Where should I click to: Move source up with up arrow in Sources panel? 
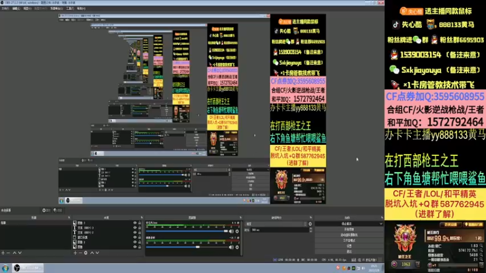click(x=92, y=253)
